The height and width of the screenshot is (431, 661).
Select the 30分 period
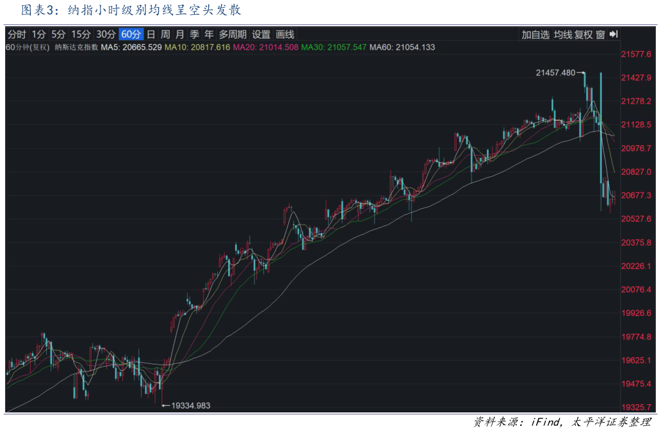pyautogui.click(x=106, y=35)
